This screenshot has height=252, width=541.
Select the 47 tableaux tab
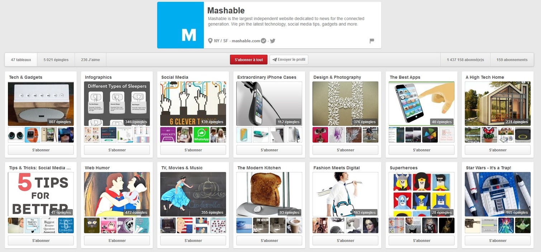(x=21, y=60)
